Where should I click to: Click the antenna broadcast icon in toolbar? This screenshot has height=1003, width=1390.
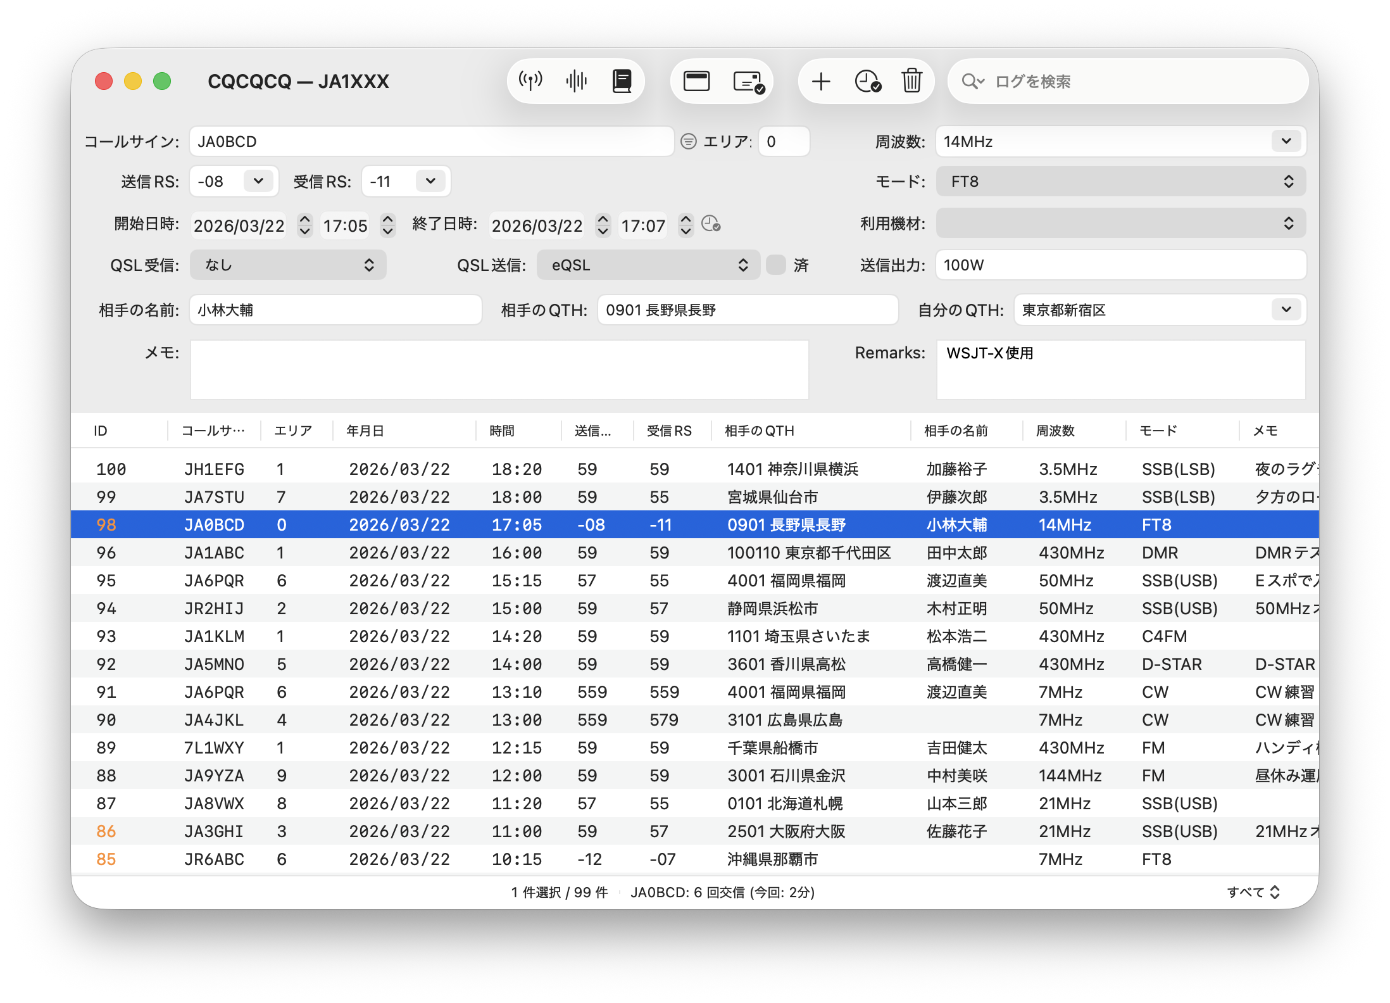click(530, 81)
